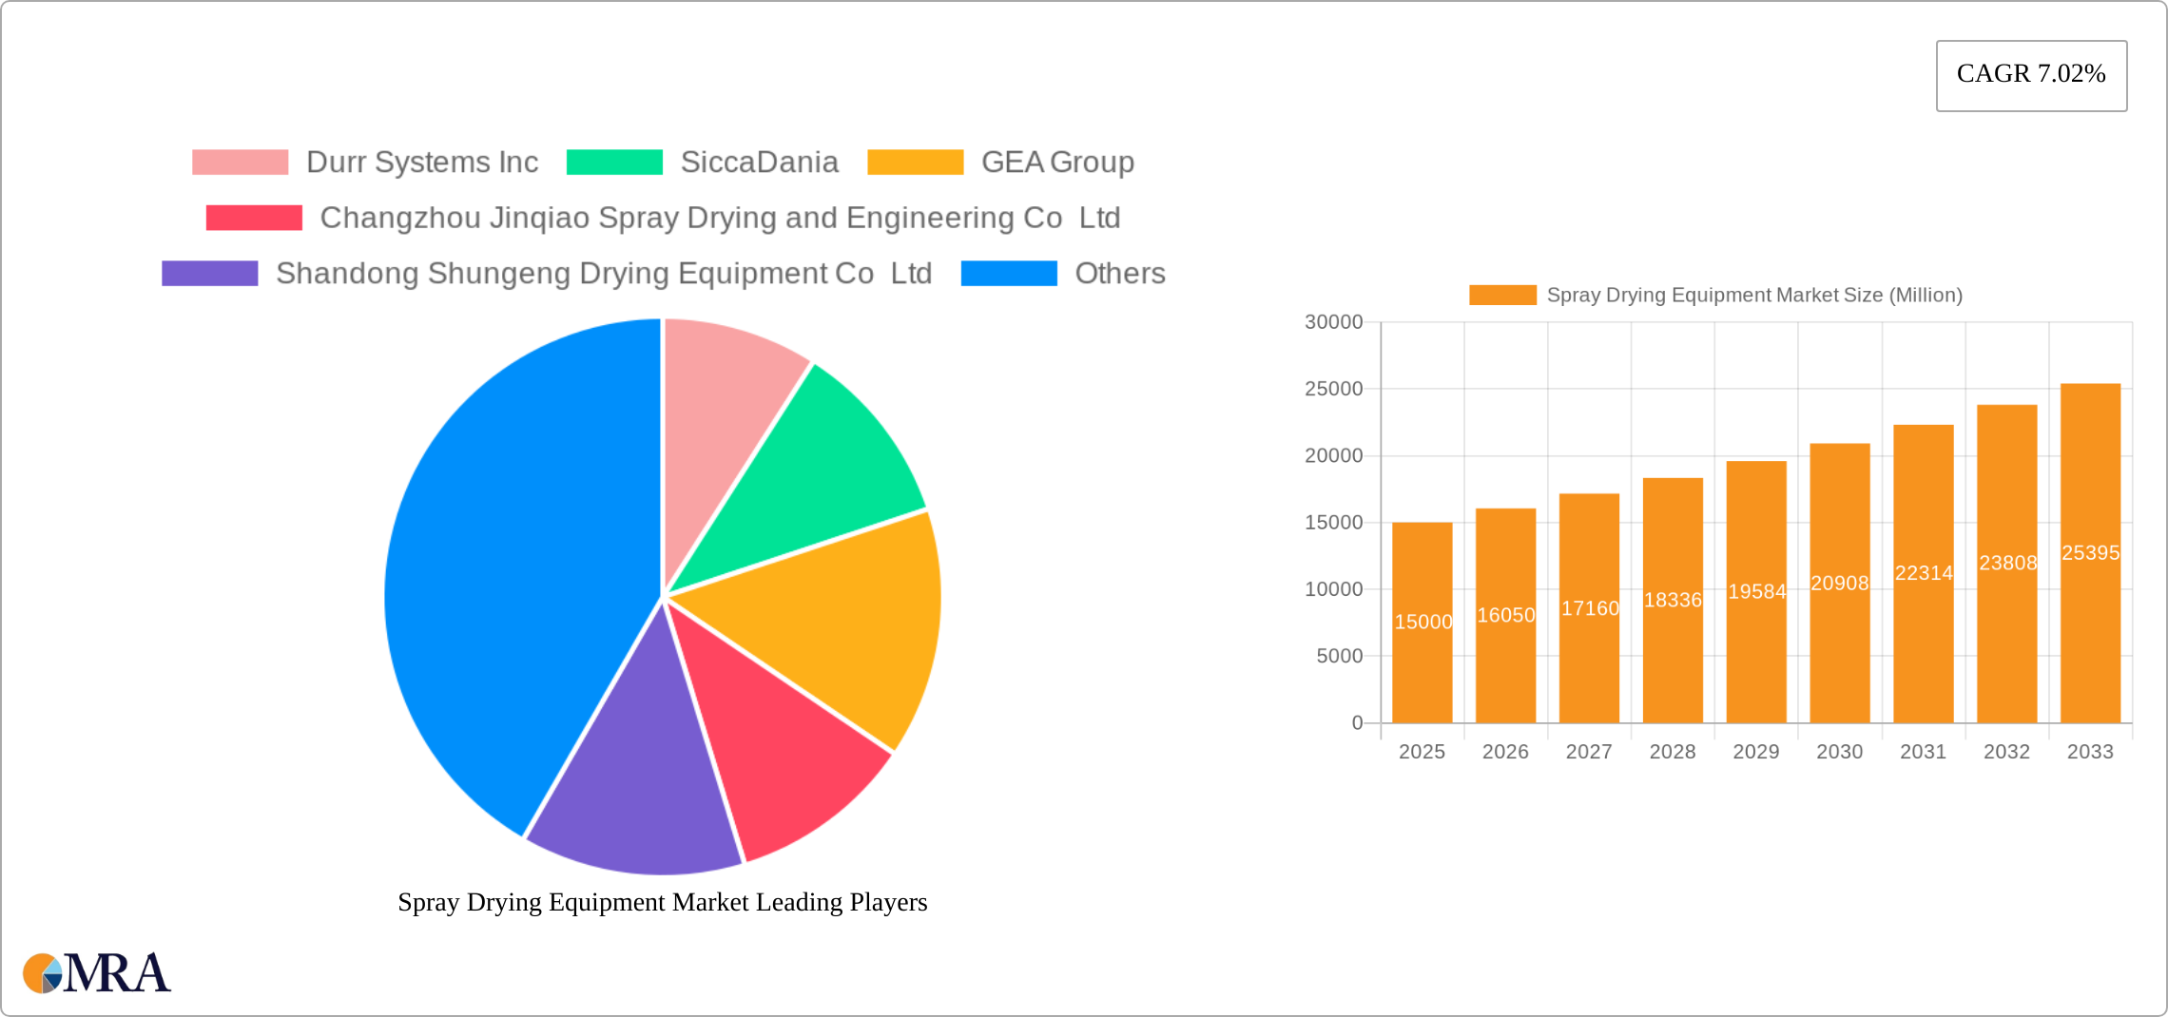Click the 2025 x-axis label
The image size is (2168, 1017).
pyautogui.click(x=1422, y=752)
